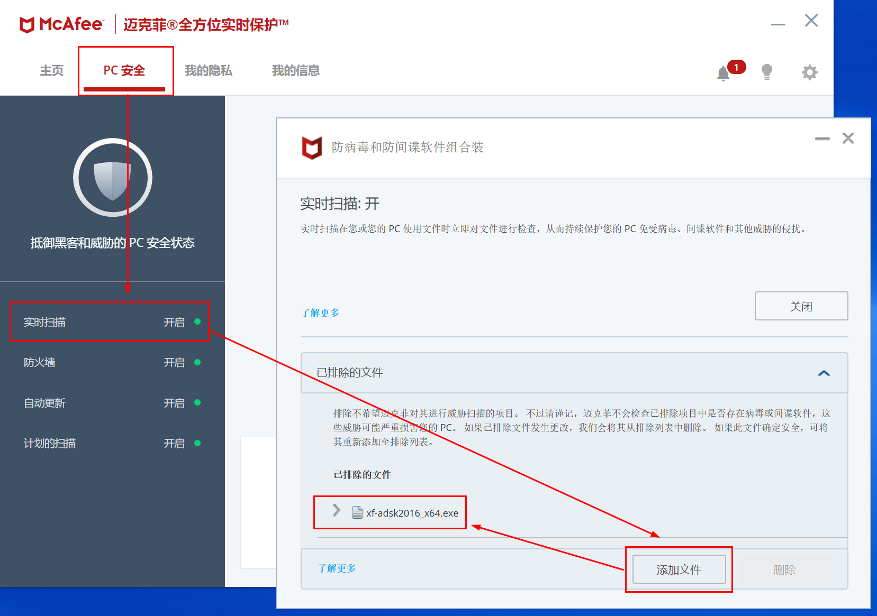Image resolution: width=877 pixels, height=616 pixels.
Task: Collapse the 已排除的文件 section chevron
Action: coord(824,373)
